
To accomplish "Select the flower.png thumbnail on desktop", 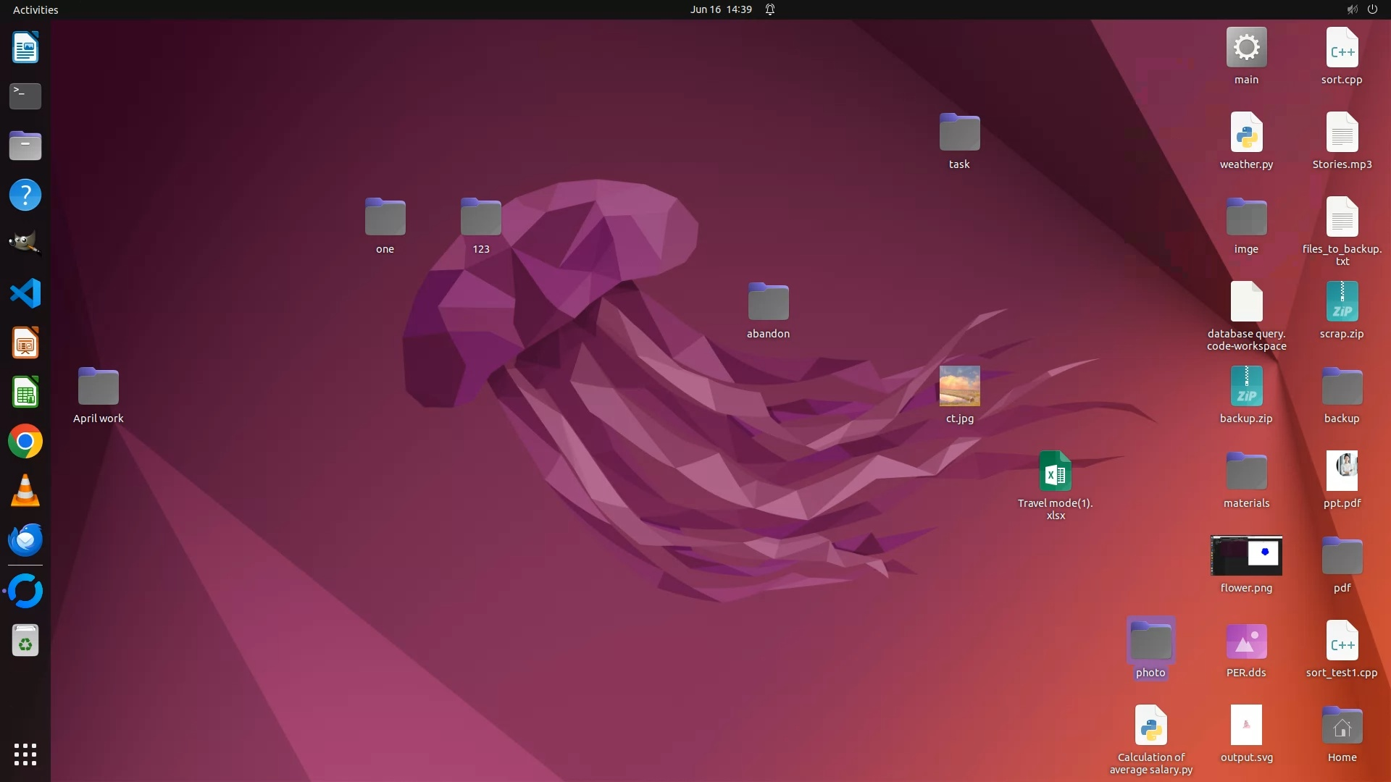I will tap(1246, 555).
